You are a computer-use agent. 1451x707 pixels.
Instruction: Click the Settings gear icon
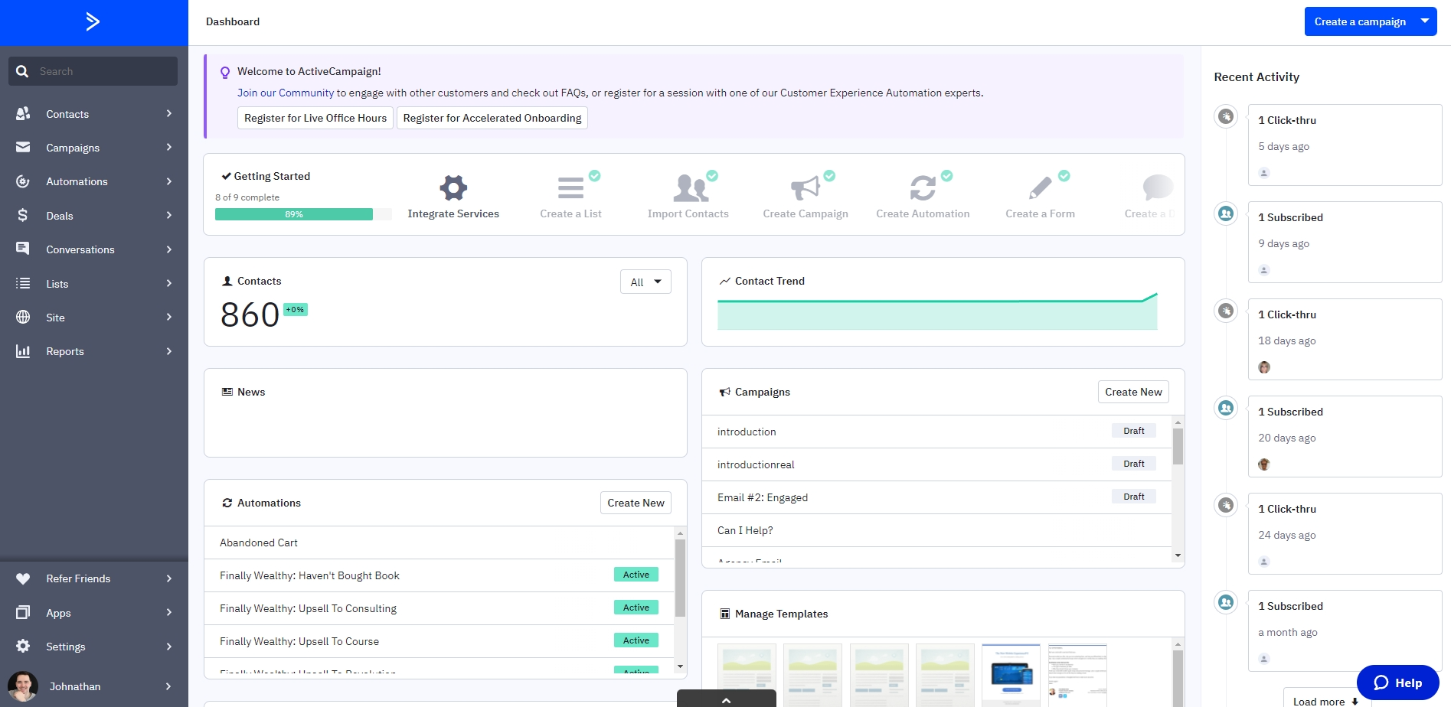(23, 646)
